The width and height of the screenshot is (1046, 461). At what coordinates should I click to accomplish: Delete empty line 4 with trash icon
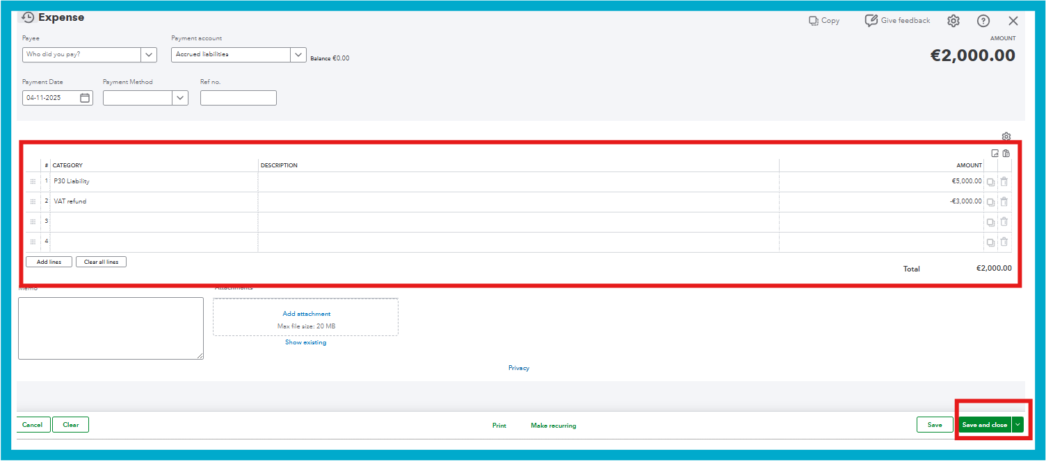click(1004, 242)
